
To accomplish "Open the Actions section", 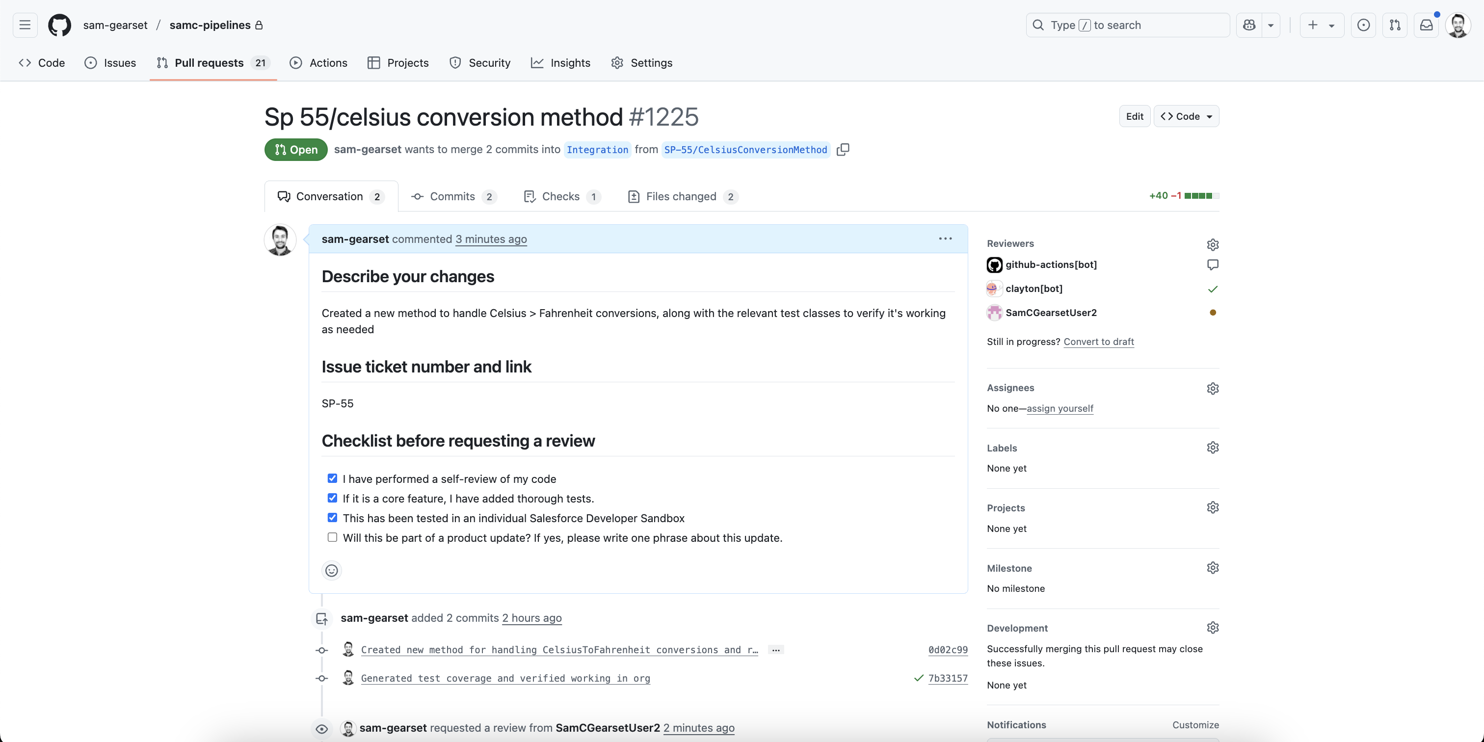I will click(x=318, y=63).
